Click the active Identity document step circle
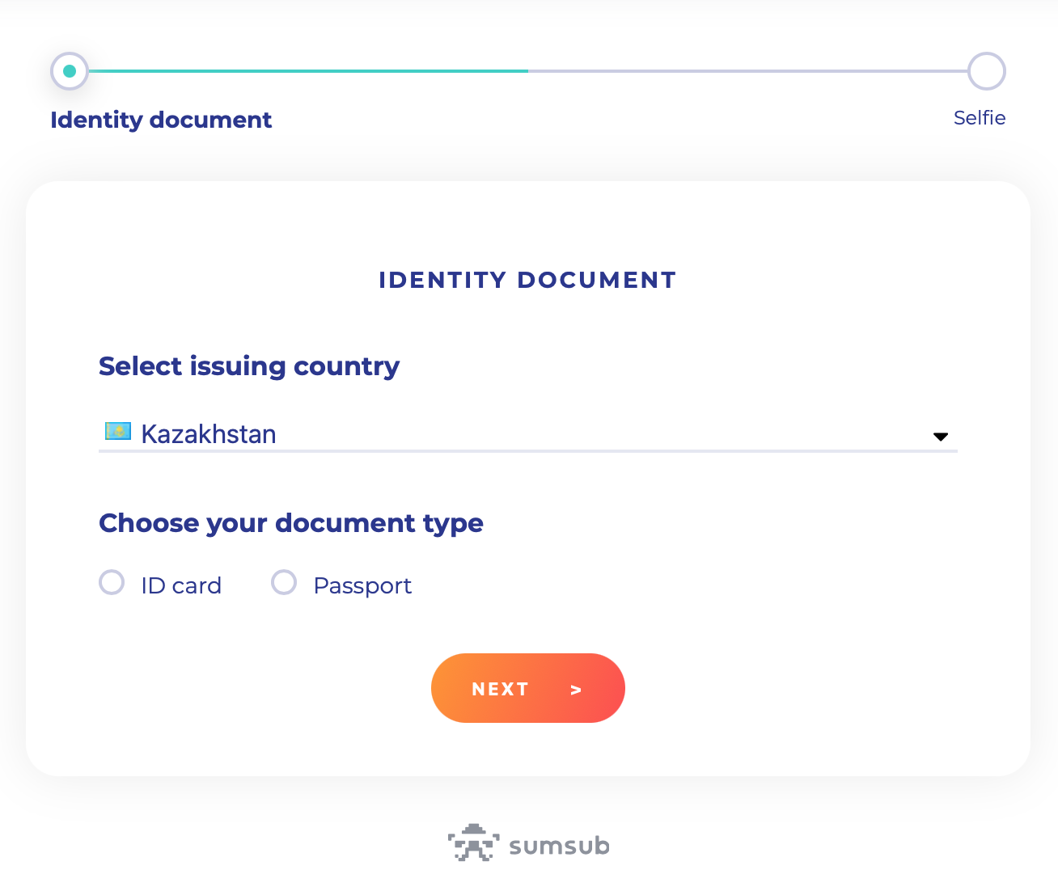 coord(70,71)
